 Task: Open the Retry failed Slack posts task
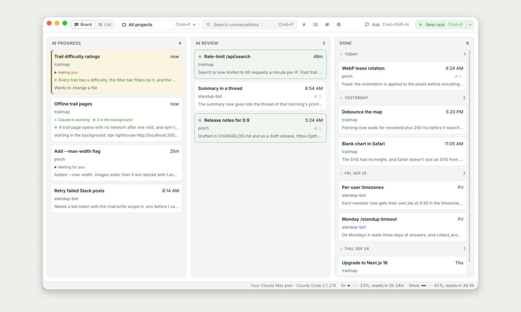(117, 199)
